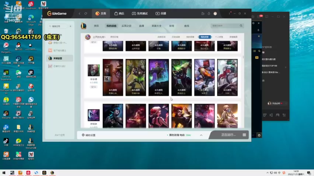Open the 抖音 TikTok desktop icon
The width and height of the screenshot is (314, 176).
point(6,142)
